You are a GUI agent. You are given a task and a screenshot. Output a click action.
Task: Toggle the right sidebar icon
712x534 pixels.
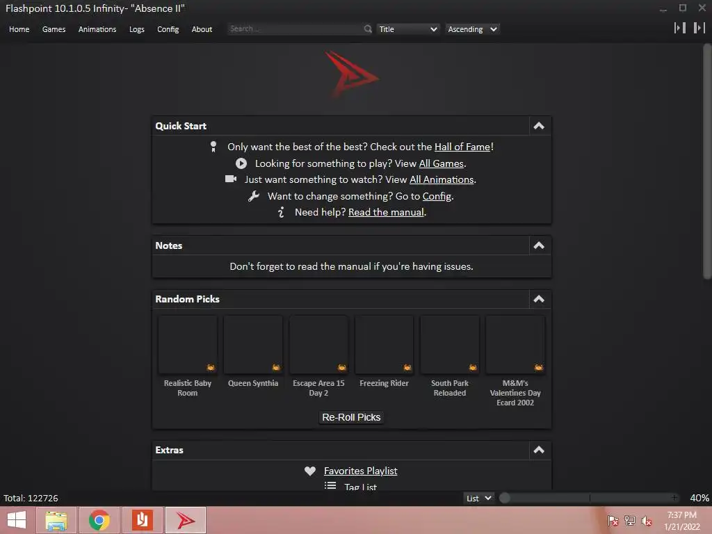[699, 28]
